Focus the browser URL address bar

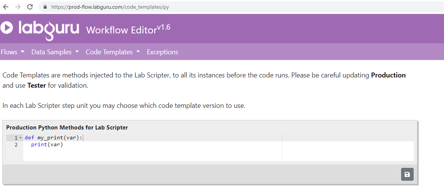[x=228, y=7]
